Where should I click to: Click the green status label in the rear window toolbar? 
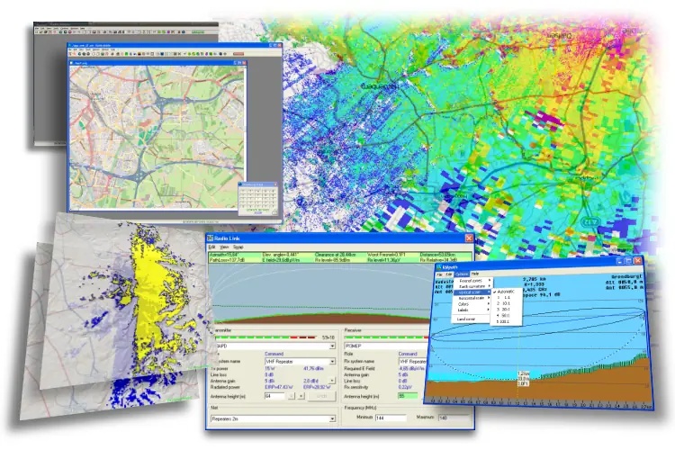tap(198, 31)
